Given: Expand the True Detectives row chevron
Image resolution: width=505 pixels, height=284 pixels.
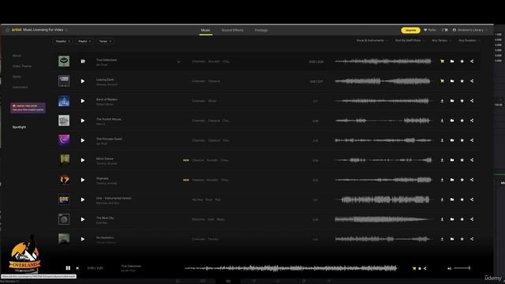Looking at the screenshot, I should (179, 62).
